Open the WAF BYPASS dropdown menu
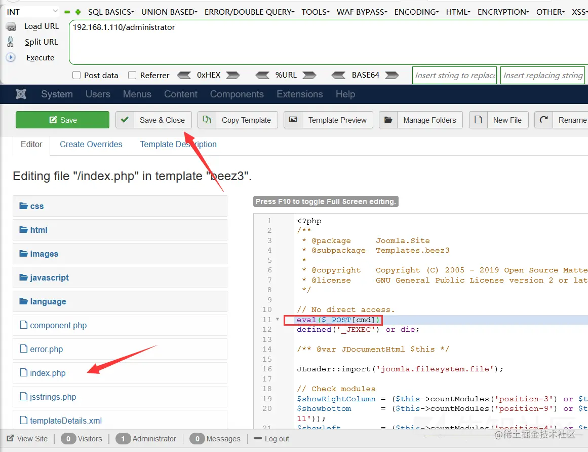Screen dimensions: 588x452 tap(362, 12)
